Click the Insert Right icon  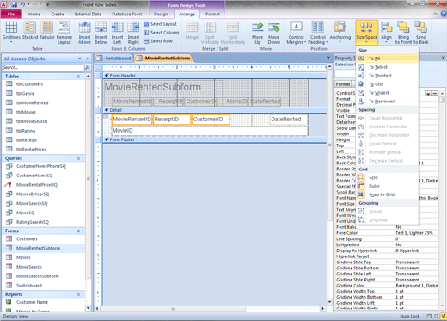point(133,27)
